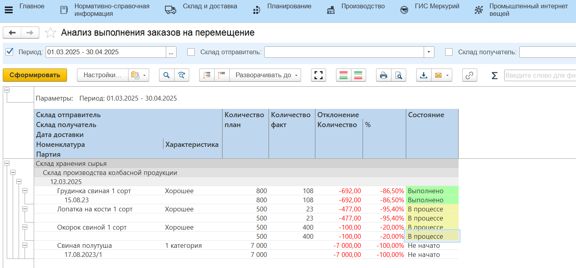
Task: Enable the Склад получатель checkbox
Action: (449, 52)
